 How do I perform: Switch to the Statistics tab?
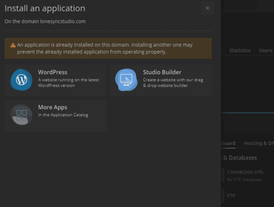(240, 50)
